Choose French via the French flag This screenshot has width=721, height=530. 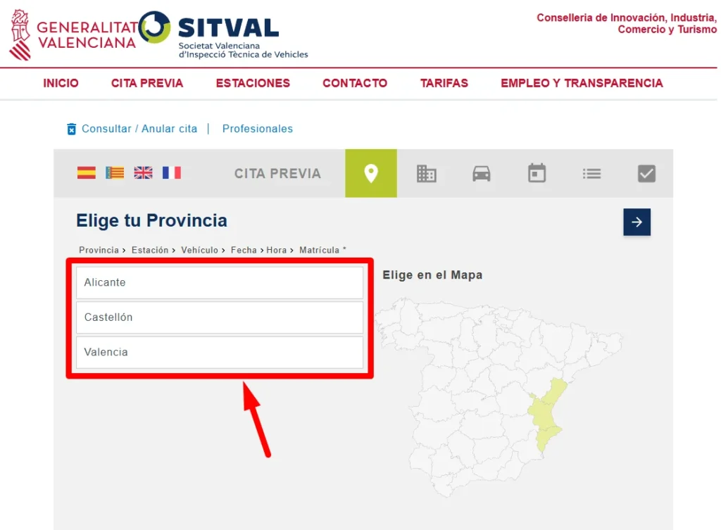point(171,172)
